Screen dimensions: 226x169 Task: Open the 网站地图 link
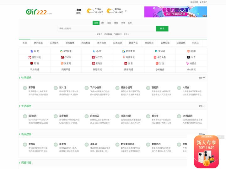coord(194,2)
